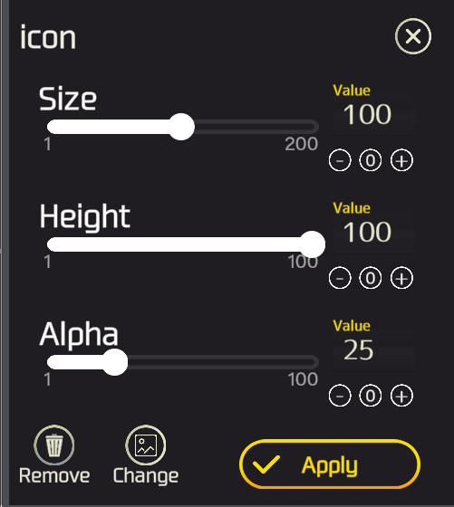Reset Alpha value with zero button
Image resolution: width=454 pixels, height=507 pixels.
371,396
